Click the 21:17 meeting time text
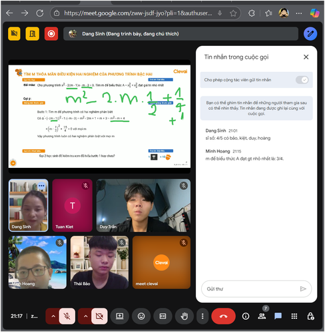The image size is (325, 333). pos(17,316)
